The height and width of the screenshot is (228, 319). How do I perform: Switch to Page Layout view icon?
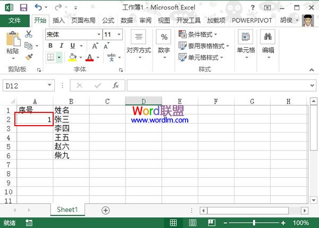(x=192, y=223)
